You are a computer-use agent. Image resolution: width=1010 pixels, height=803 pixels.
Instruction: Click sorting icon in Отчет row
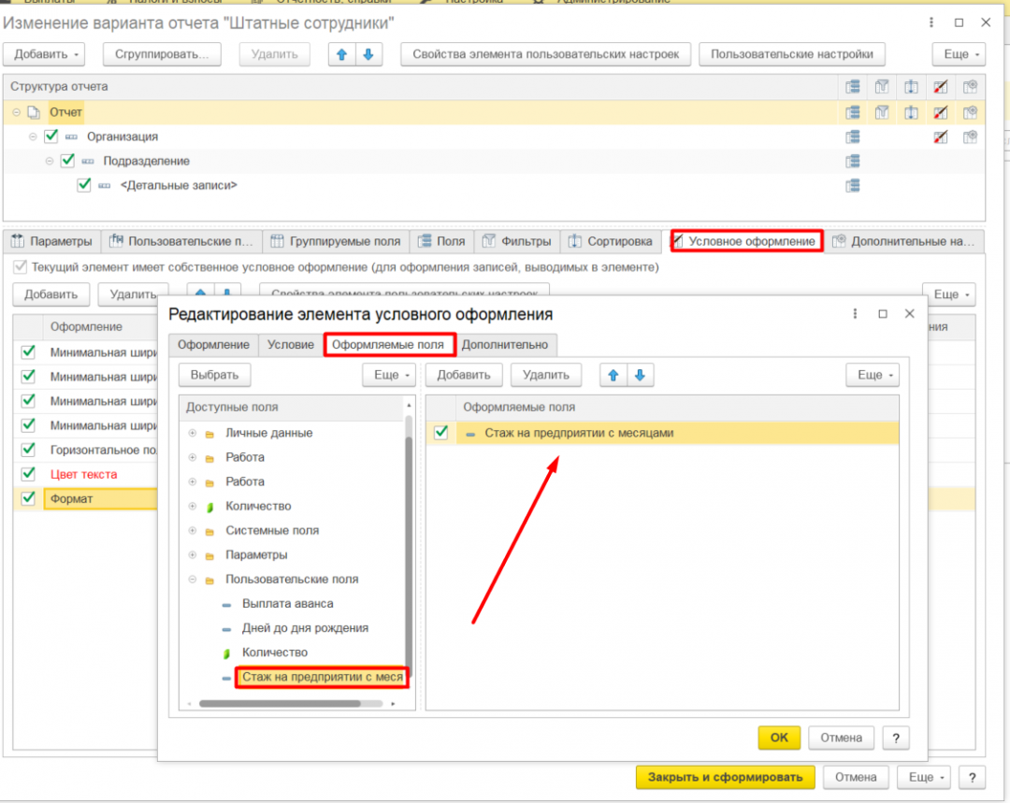[x=911, y=113]
